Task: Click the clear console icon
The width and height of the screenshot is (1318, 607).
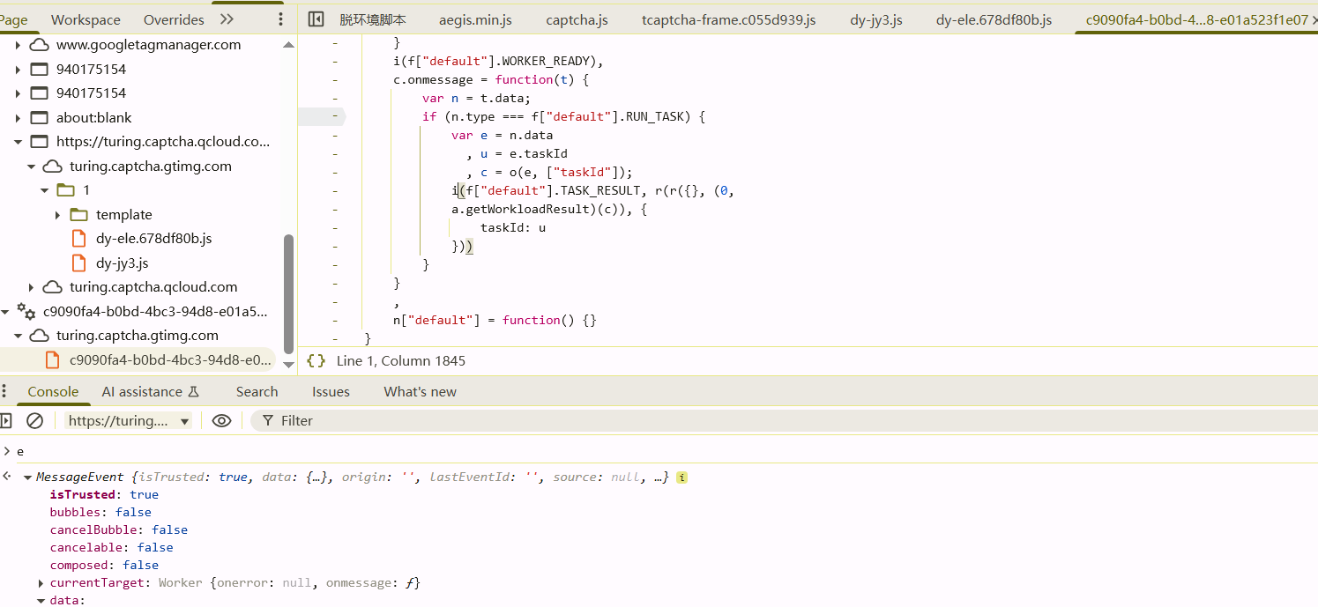Action: coord(34,421)
